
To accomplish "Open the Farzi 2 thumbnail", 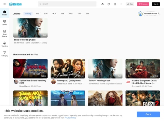I will tap(143, 98).
